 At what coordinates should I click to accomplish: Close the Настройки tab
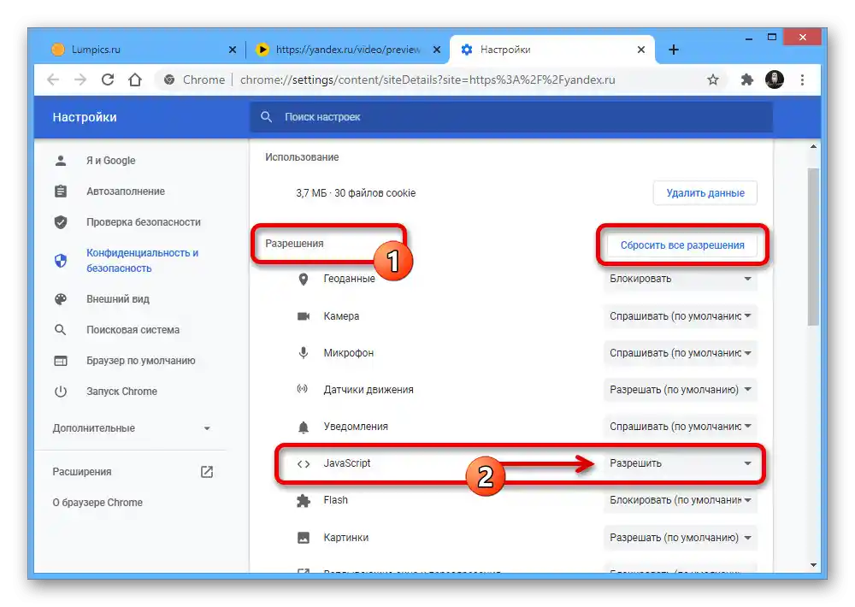point(641,50)
